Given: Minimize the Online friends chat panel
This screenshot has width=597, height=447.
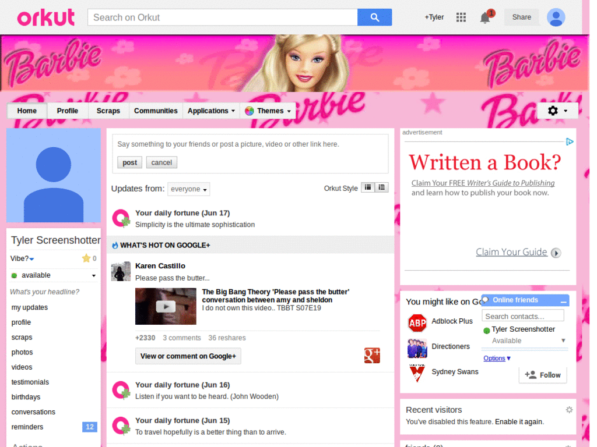Looking at the screenshot, I should tap(564, 301).
